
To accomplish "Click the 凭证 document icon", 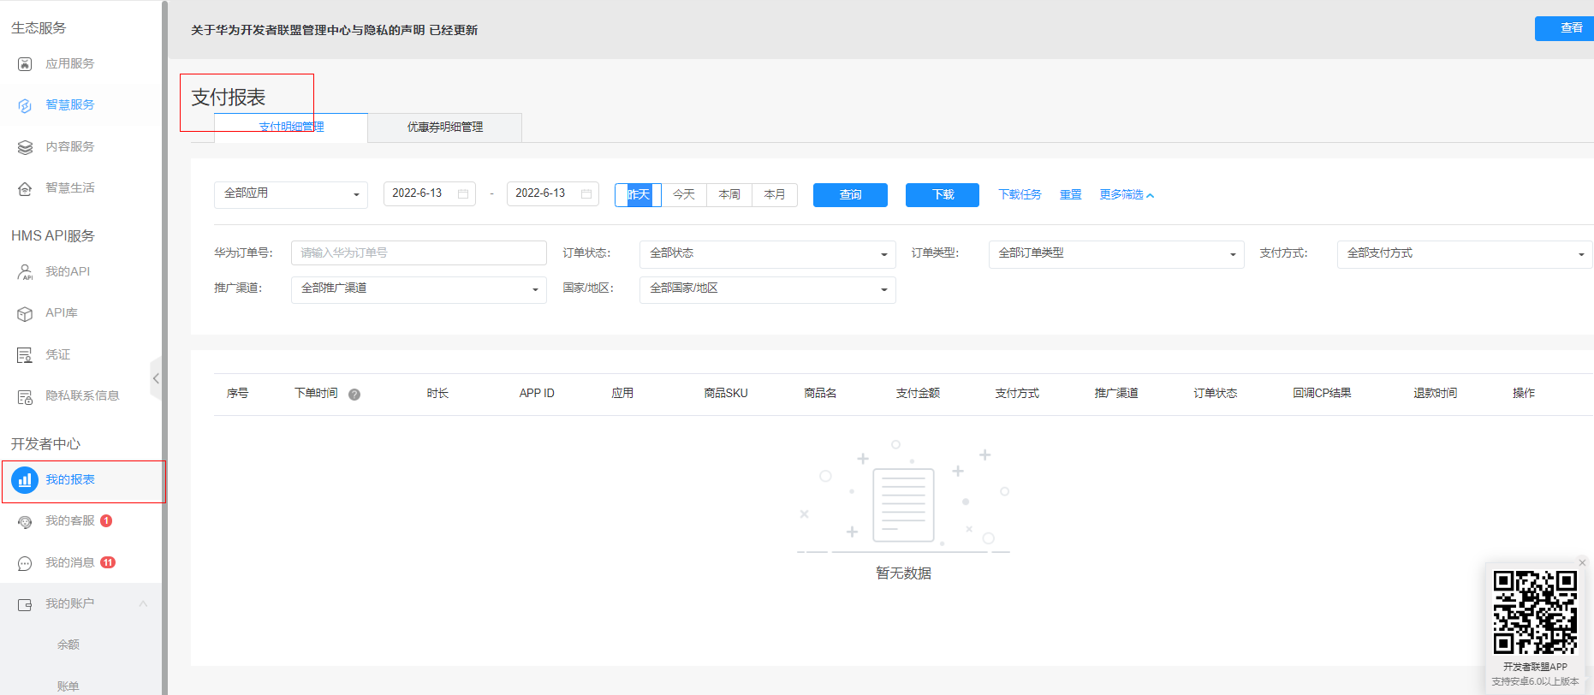I will [25, 355].
